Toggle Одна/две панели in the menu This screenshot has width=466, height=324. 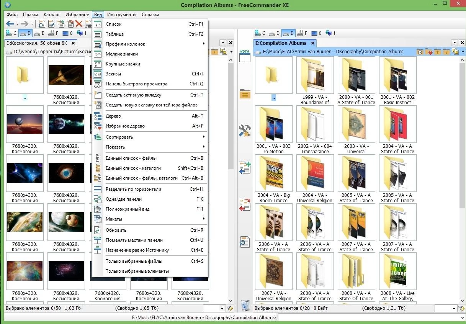coord(150,199)
